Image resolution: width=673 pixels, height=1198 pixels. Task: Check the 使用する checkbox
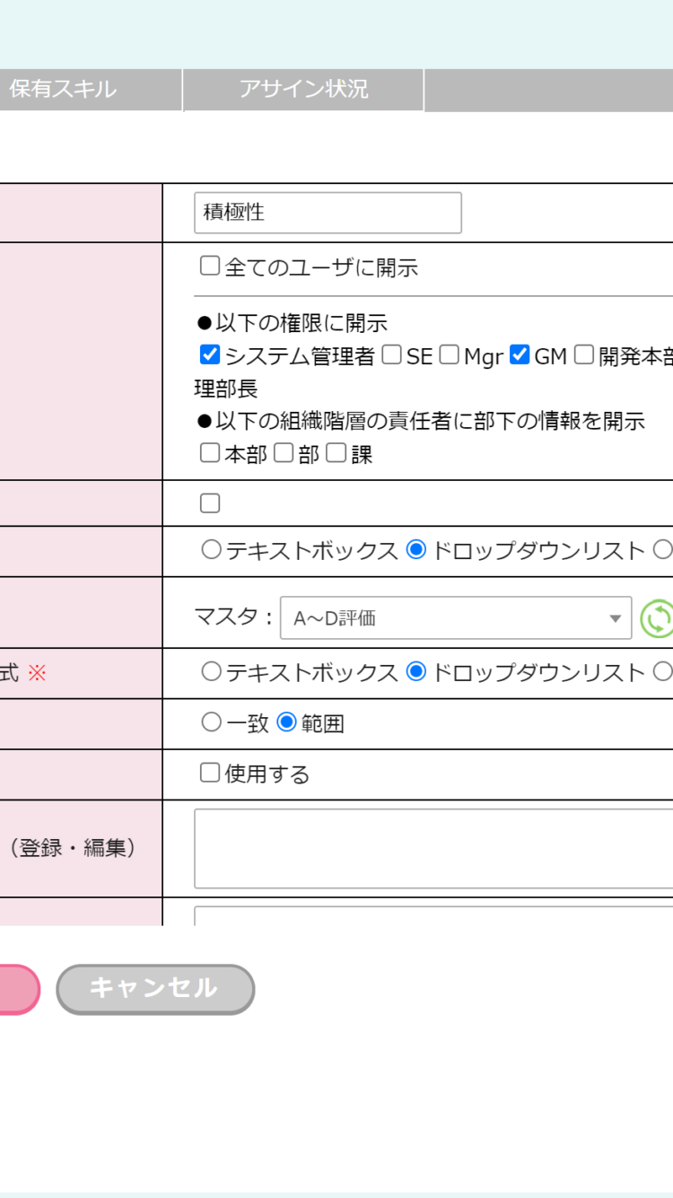coord(210,773)
